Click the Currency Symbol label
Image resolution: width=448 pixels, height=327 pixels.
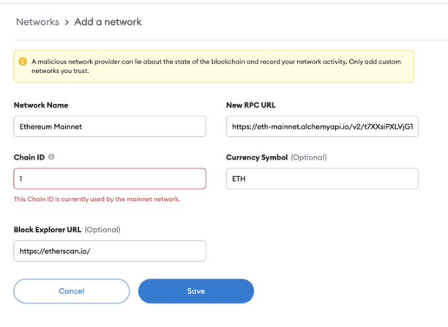[257, 157]
